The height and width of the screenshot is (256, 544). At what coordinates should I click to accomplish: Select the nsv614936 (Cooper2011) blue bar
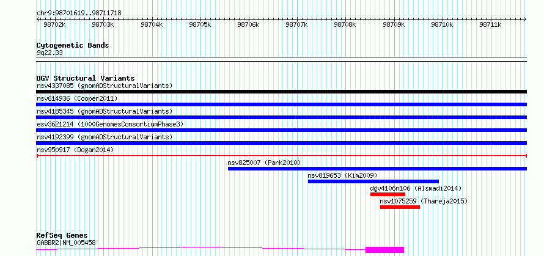[281, 104]
